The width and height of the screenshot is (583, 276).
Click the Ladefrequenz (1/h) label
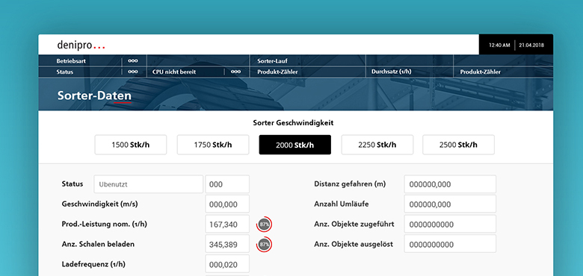(93, 265)
